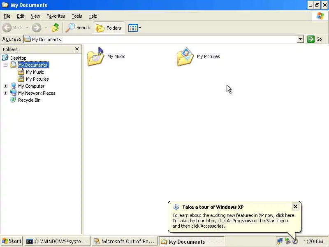Expand the My Network Places node
Viewport: 329px width, 247px height.
(5, 93)
